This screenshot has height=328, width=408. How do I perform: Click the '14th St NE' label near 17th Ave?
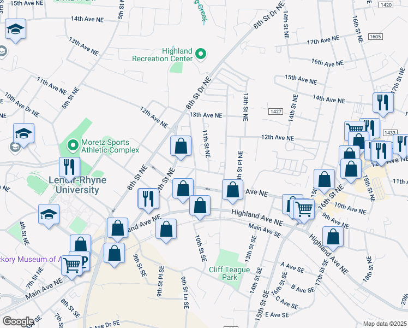tap(286, 25)
